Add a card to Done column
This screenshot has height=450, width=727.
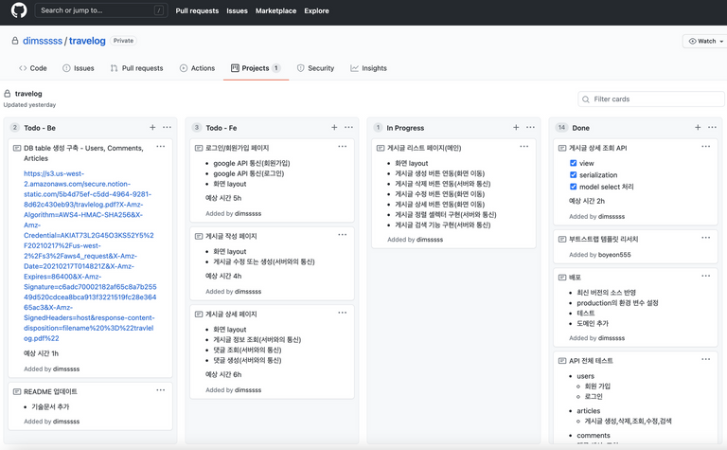698,127
